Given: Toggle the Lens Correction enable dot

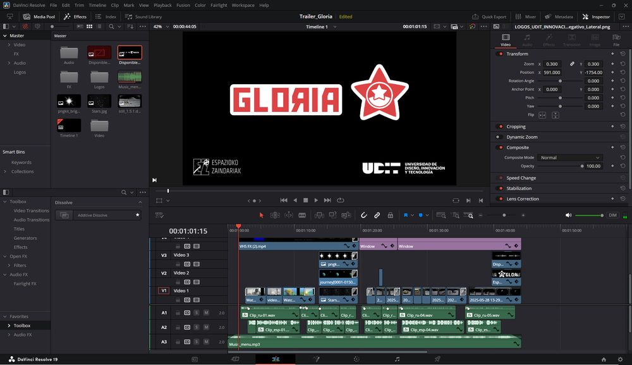Looking at the screenshot, I should coord(501,199).
